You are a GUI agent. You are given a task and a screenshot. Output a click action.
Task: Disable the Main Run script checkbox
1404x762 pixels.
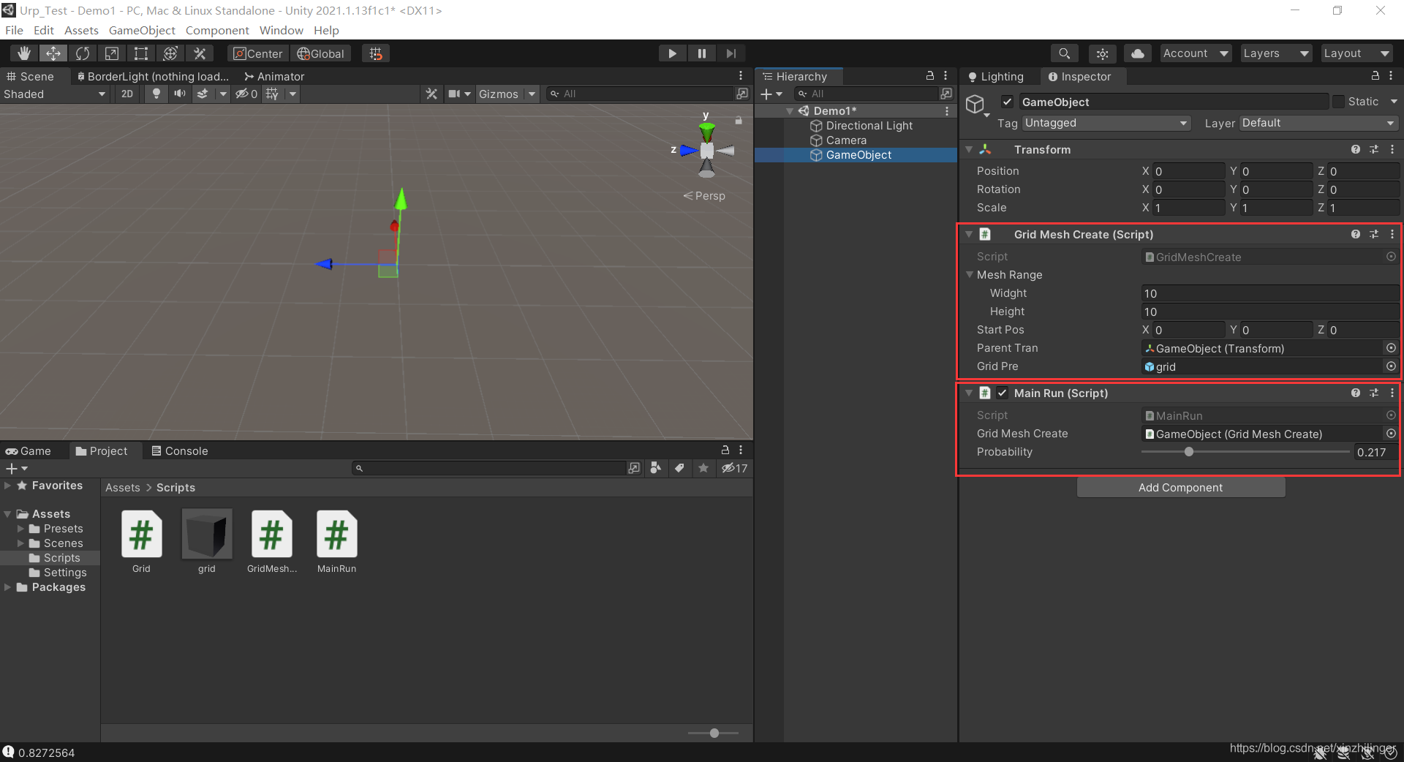(x=1003, y=393)
